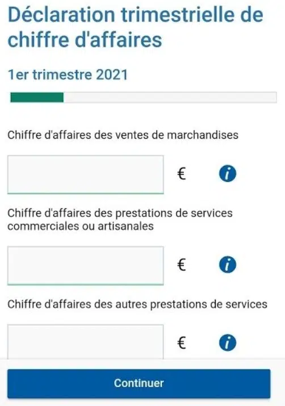
Task: Focus the prestations commerciales ou artisanales field
Action: point(85,266)
